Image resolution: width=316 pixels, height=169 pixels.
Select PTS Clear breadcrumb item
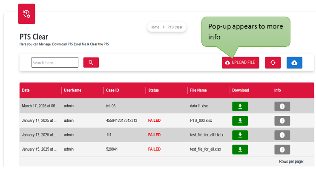(x=175, y=27)
